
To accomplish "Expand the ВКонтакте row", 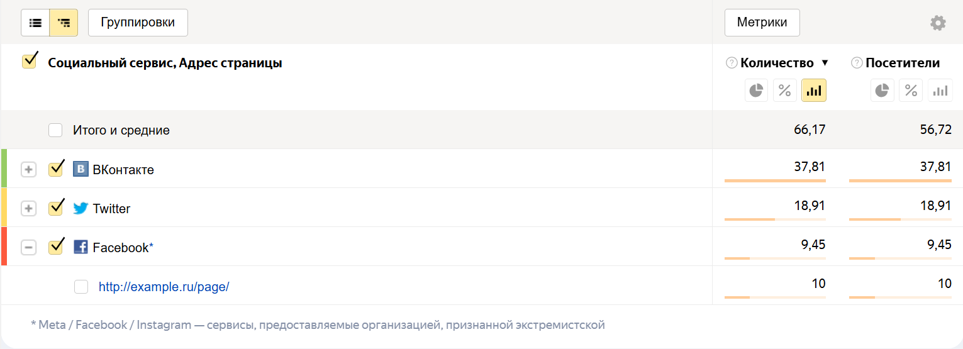I will point(28,170).
